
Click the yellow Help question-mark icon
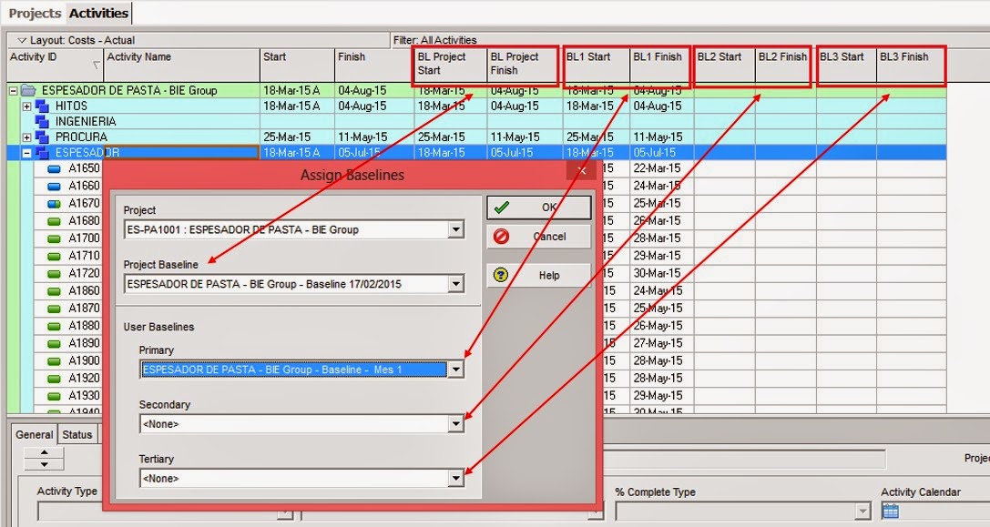(503, 274)
